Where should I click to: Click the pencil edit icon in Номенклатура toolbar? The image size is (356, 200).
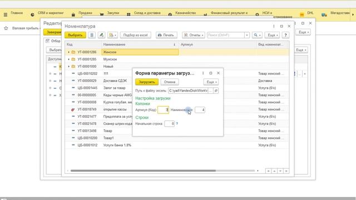[101, 35]
